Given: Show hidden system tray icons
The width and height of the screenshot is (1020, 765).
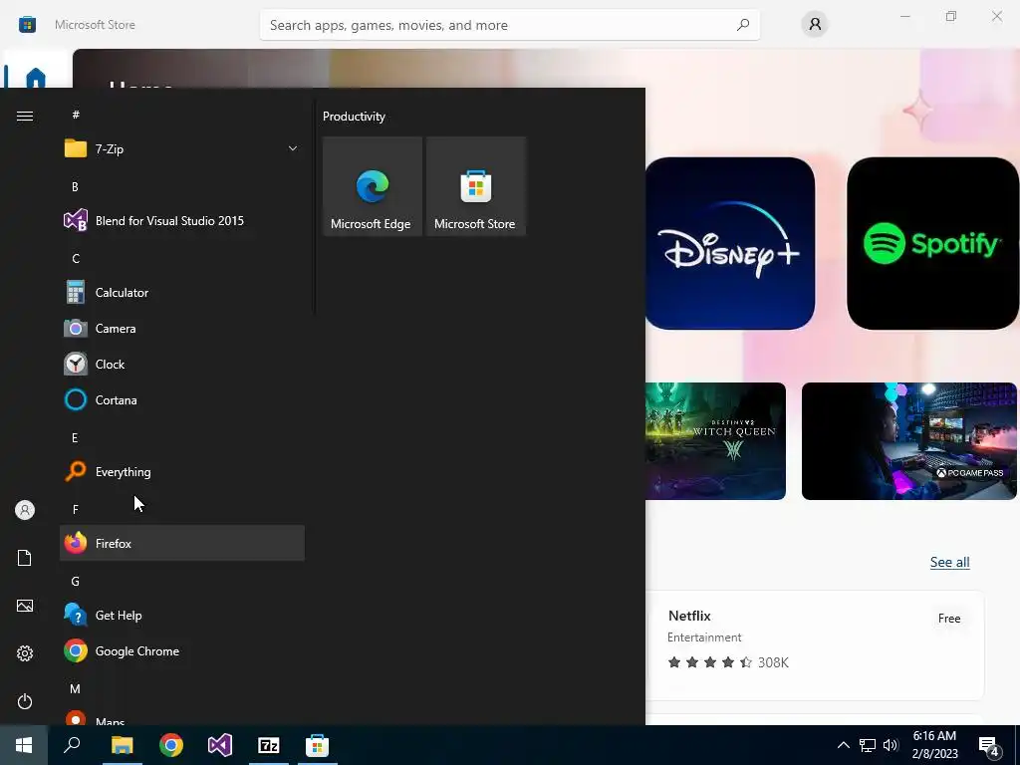Looking at the screenshot, I should click(843, 745).
